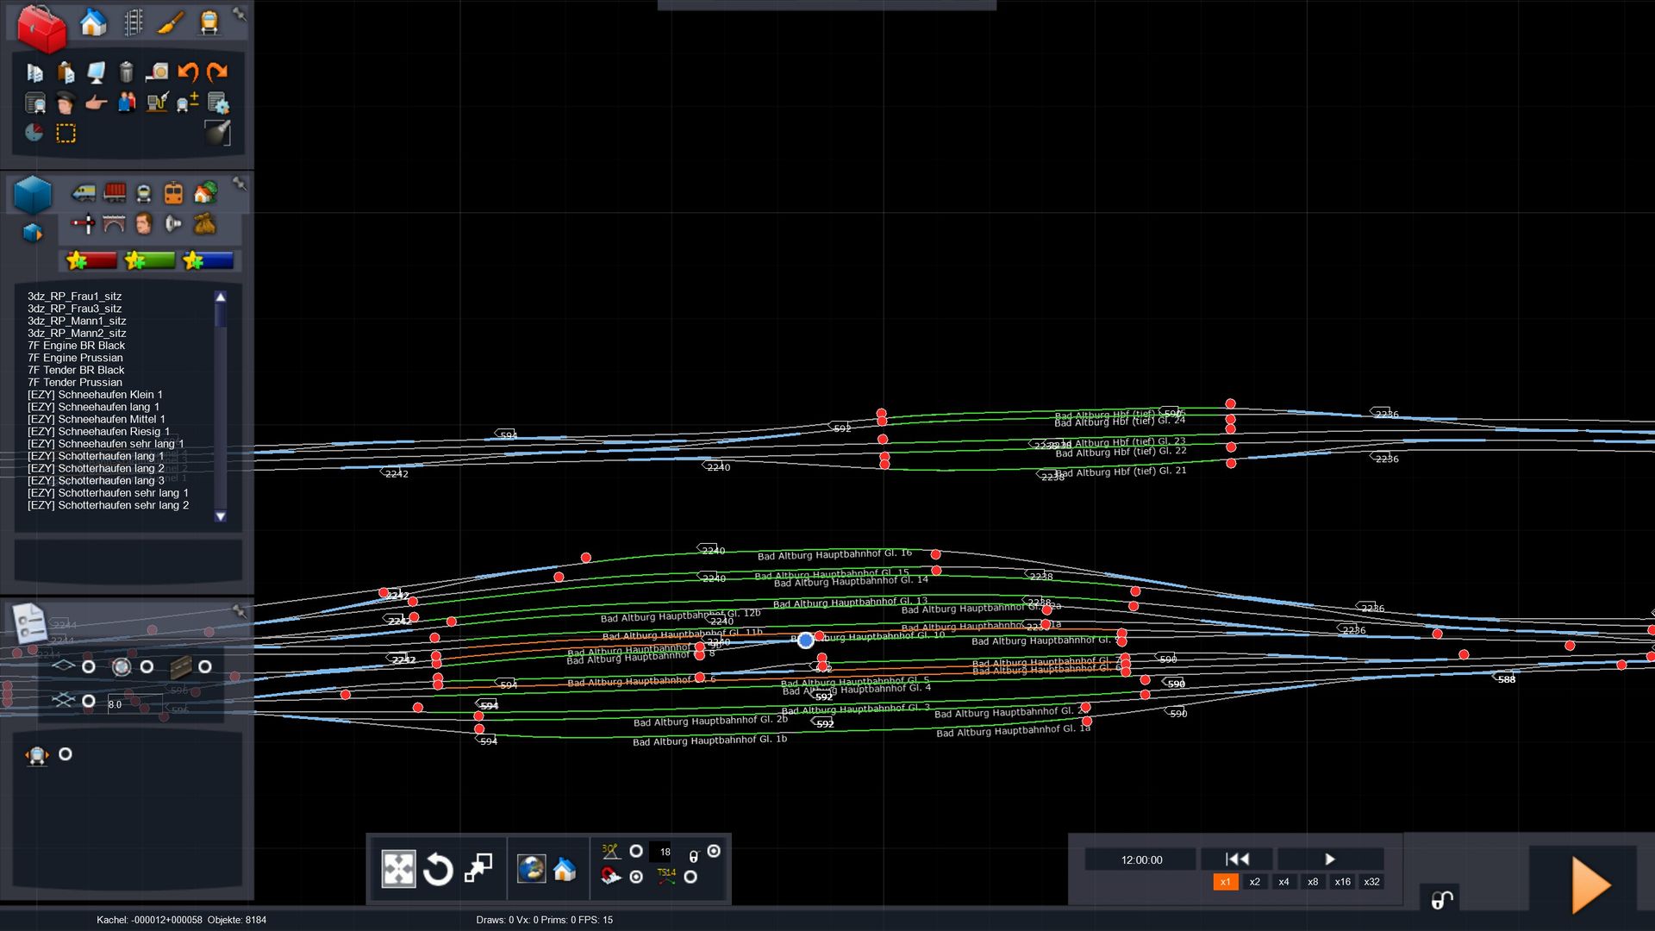This screenshot has width=1655, height=931.
Task: Select the loudspeaker sound category icon
Action: [x=173, y=225]
